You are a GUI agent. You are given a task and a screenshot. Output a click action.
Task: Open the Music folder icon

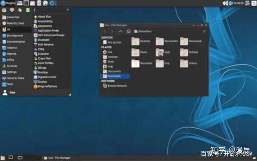[135, 52]
